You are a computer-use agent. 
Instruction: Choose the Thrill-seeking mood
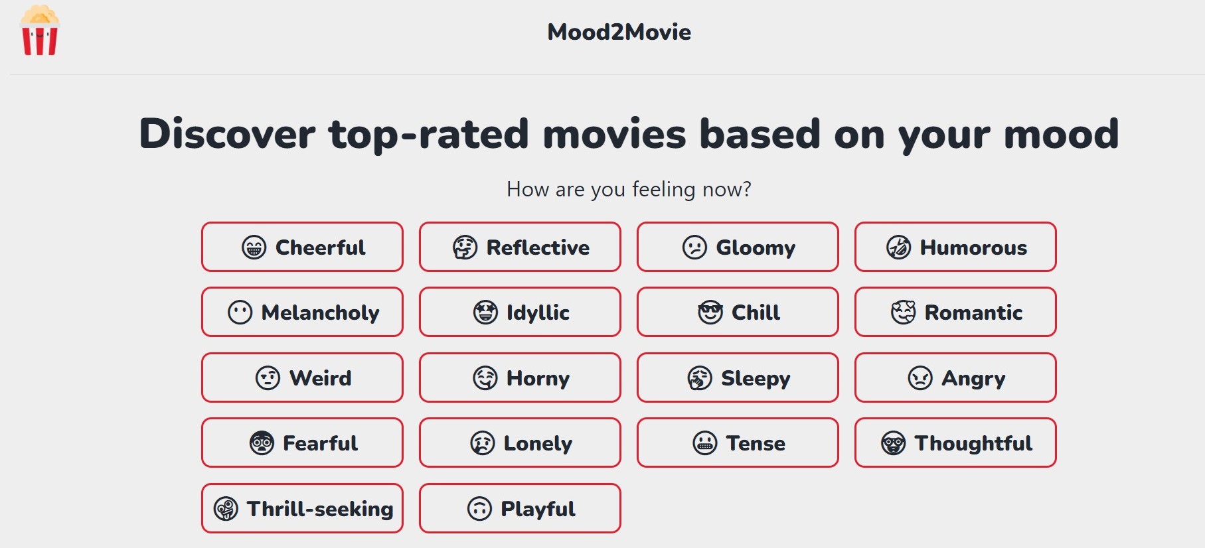click(x=302, y=509)
